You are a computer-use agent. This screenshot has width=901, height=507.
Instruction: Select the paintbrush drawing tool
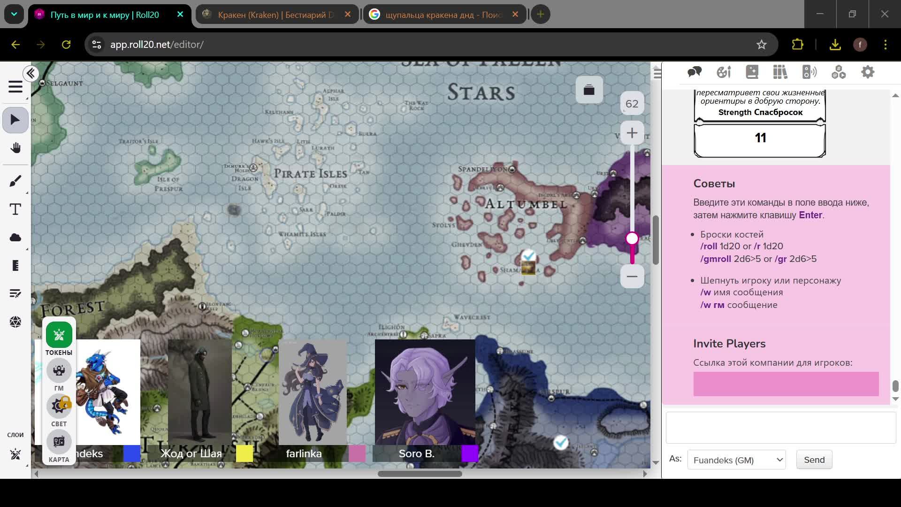pyautogui.click(x=15, y=181)
